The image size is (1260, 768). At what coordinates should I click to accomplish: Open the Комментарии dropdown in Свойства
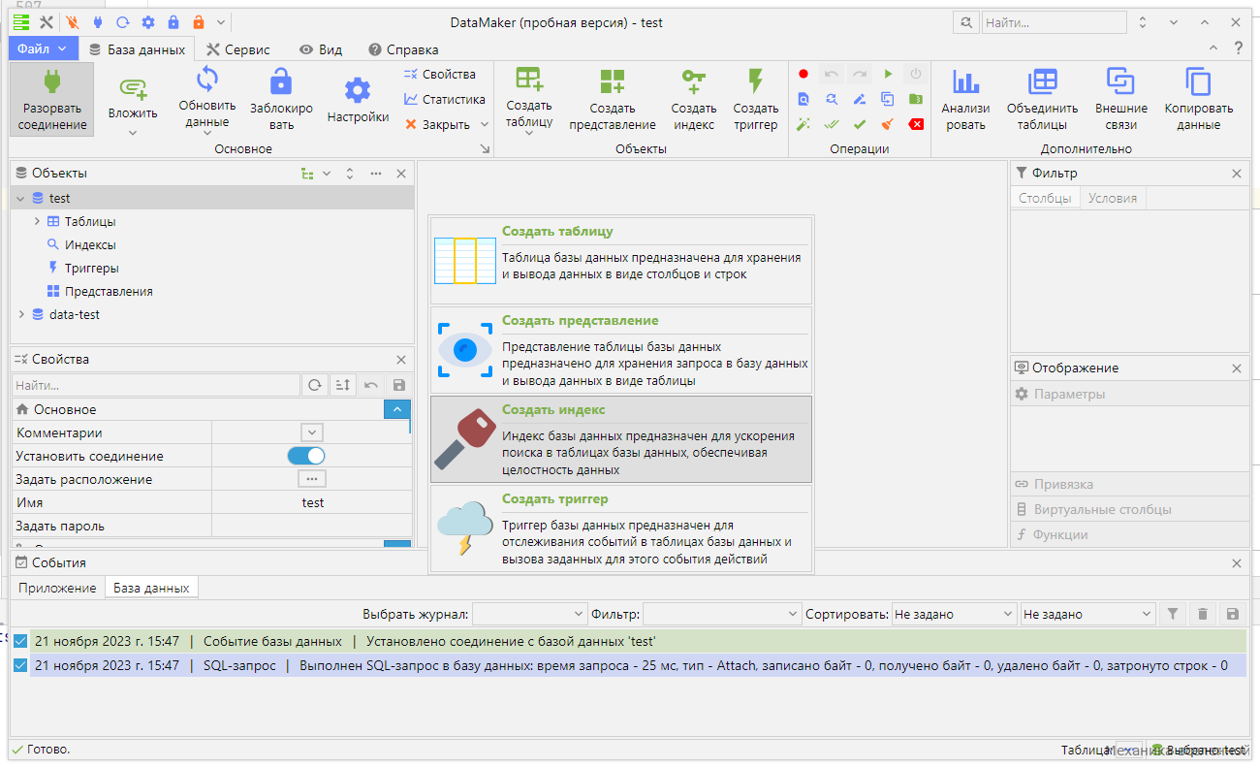[x=311, y=432]
